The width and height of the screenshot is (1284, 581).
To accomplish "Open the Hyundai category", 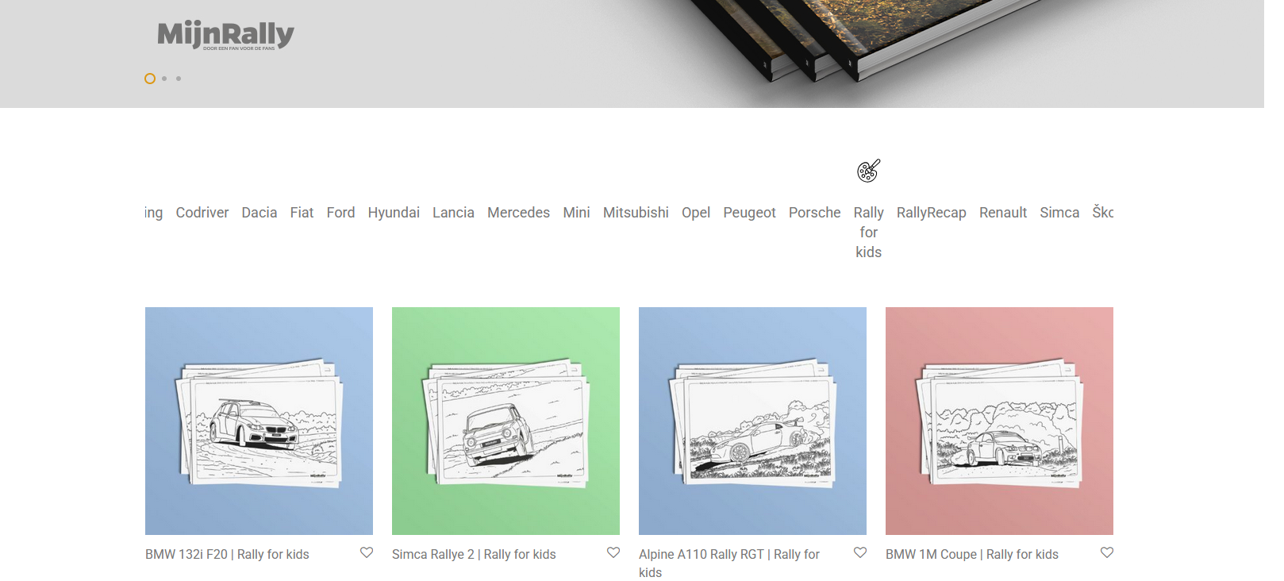I will pyautogui.click(x=394, y=213).
